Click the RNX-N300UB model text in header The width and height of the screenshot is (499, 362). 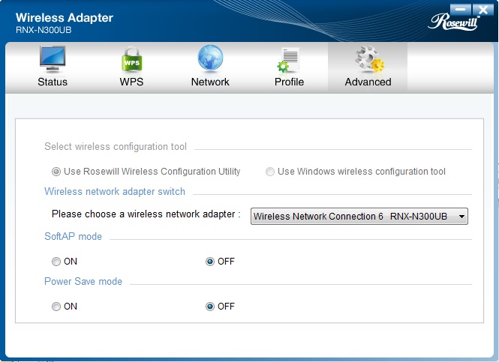click(x=44, y=30)
